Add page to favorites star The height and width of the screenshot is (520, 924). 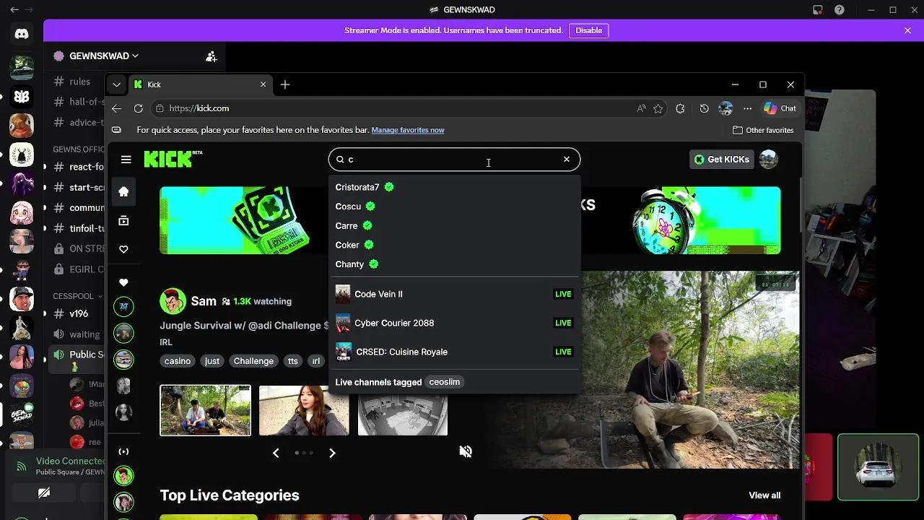tap(658, 108)
